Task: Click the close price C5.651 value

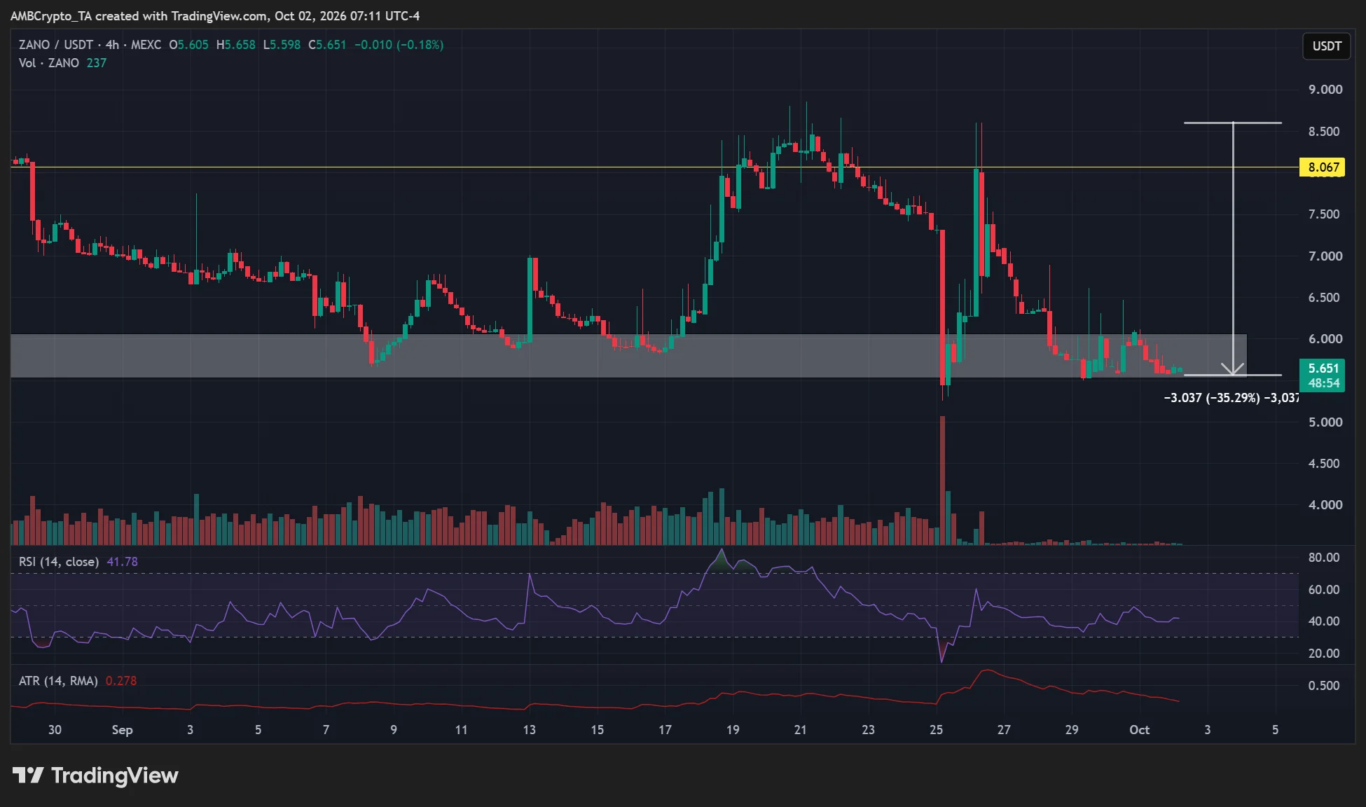Action: 327,45
